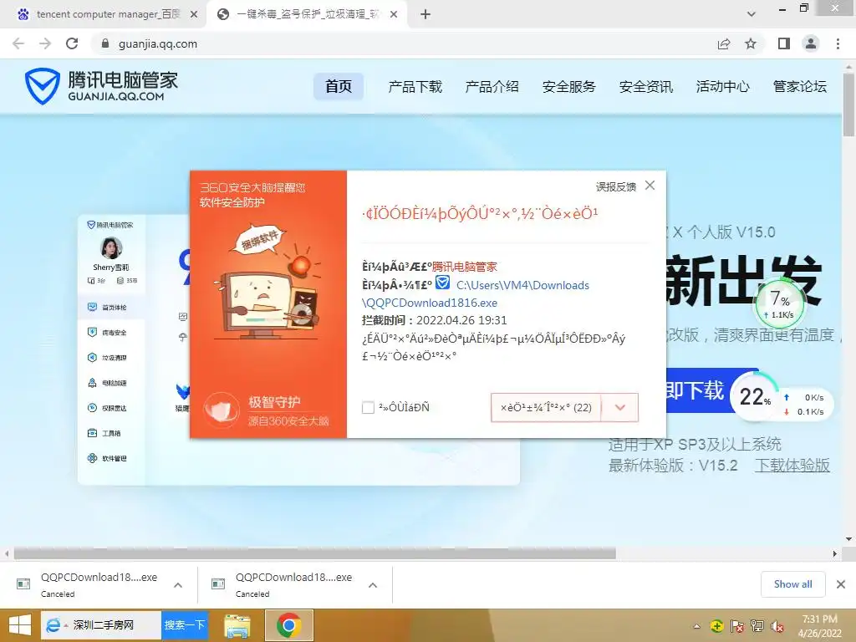The image size is (856, 642).
Task: Tick the checkbox in the 360 popup
Action: coord(368,407)
